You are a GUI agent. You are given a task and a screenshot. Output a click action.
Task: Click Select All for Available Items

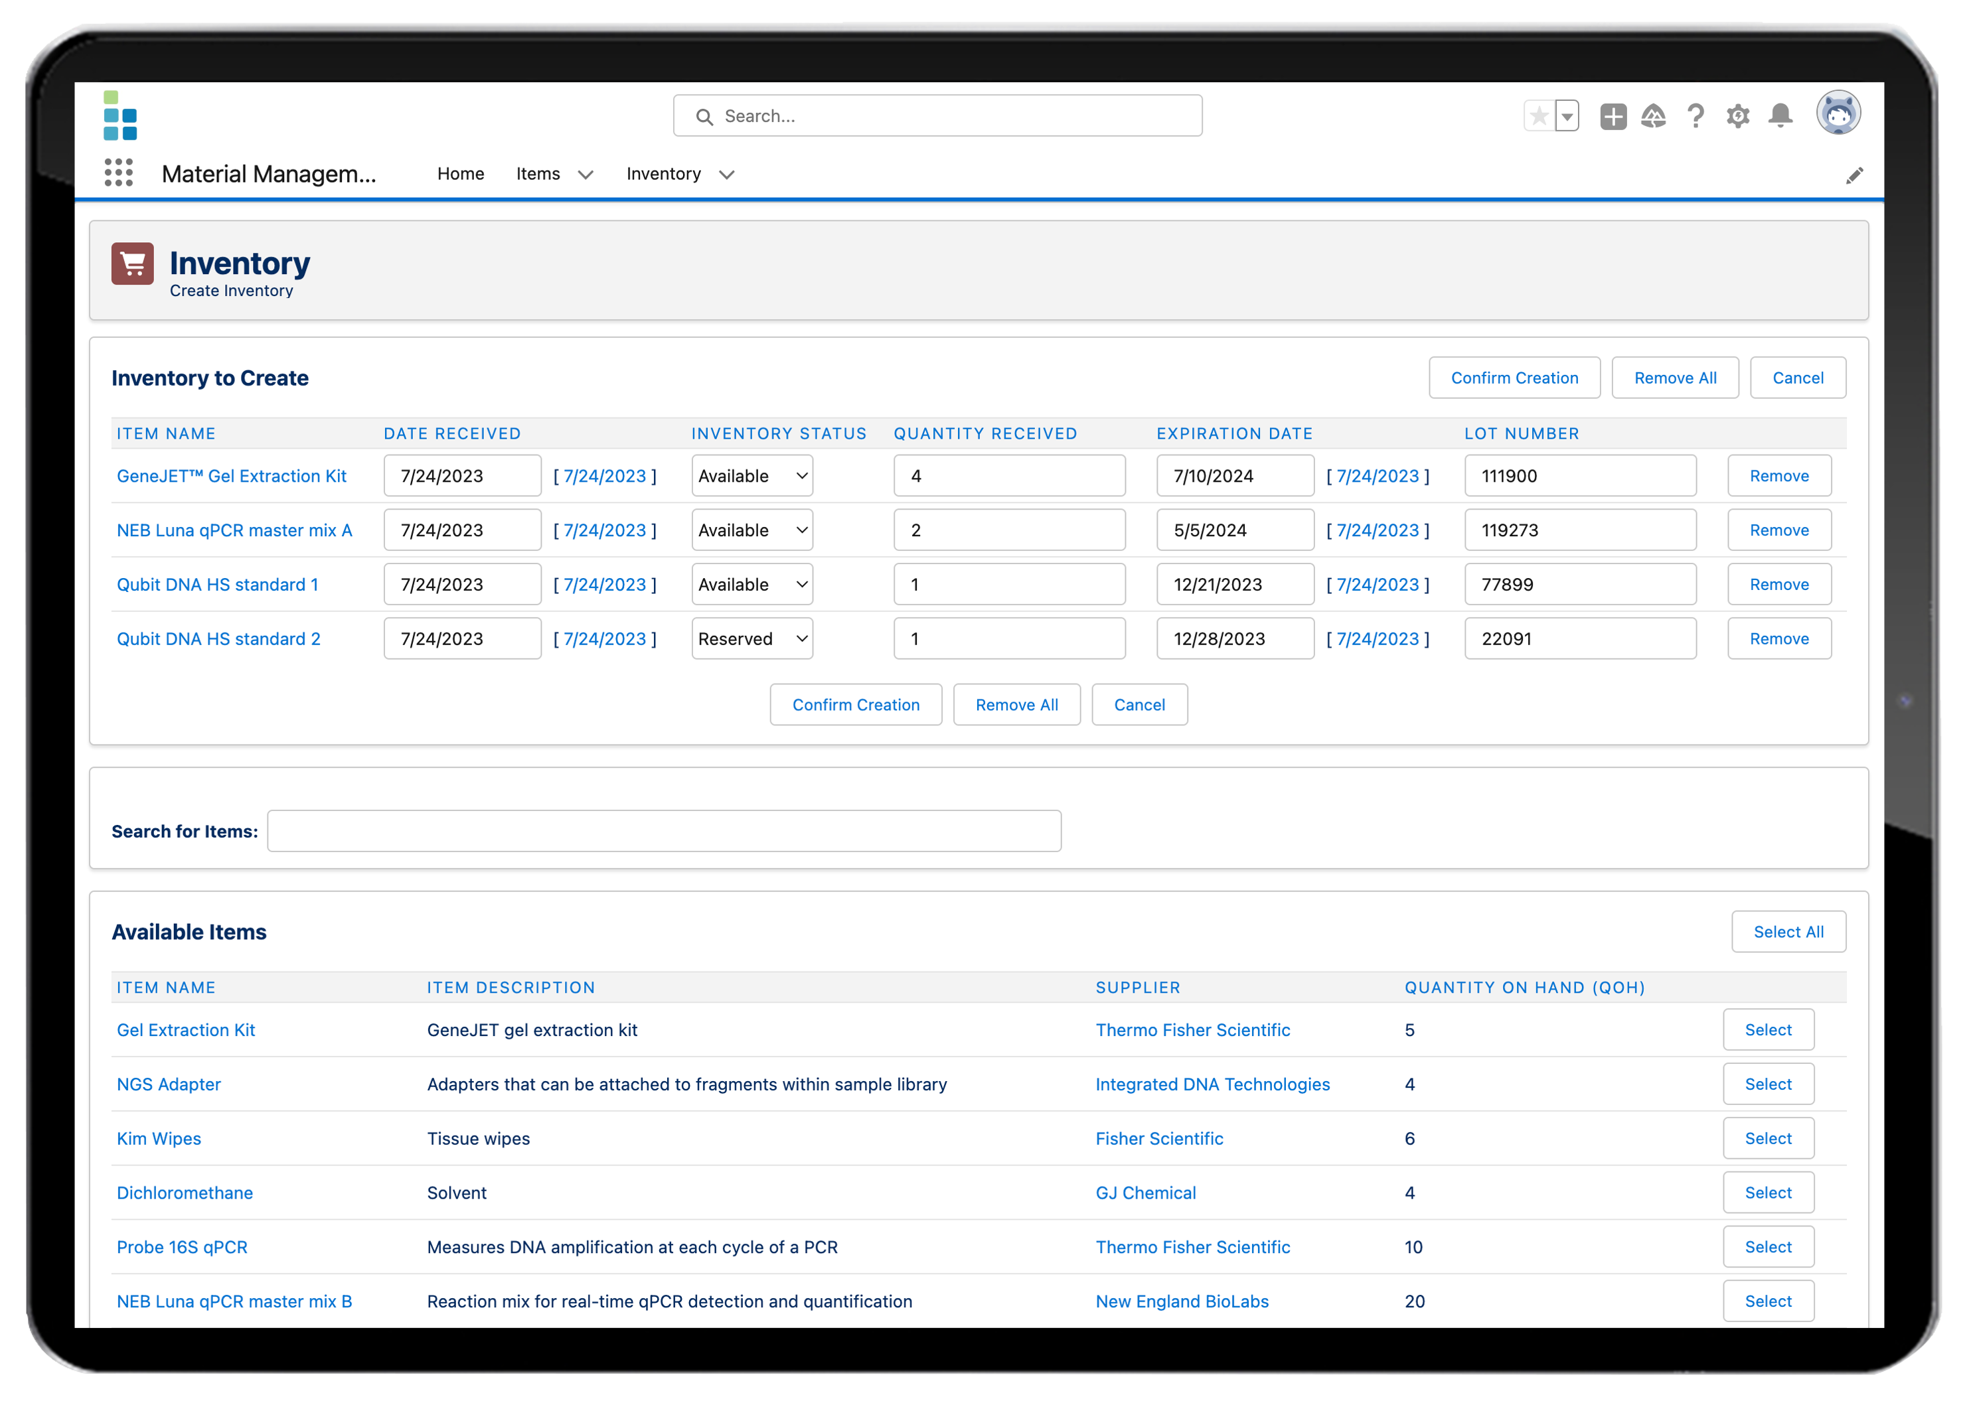point(1788,932)
